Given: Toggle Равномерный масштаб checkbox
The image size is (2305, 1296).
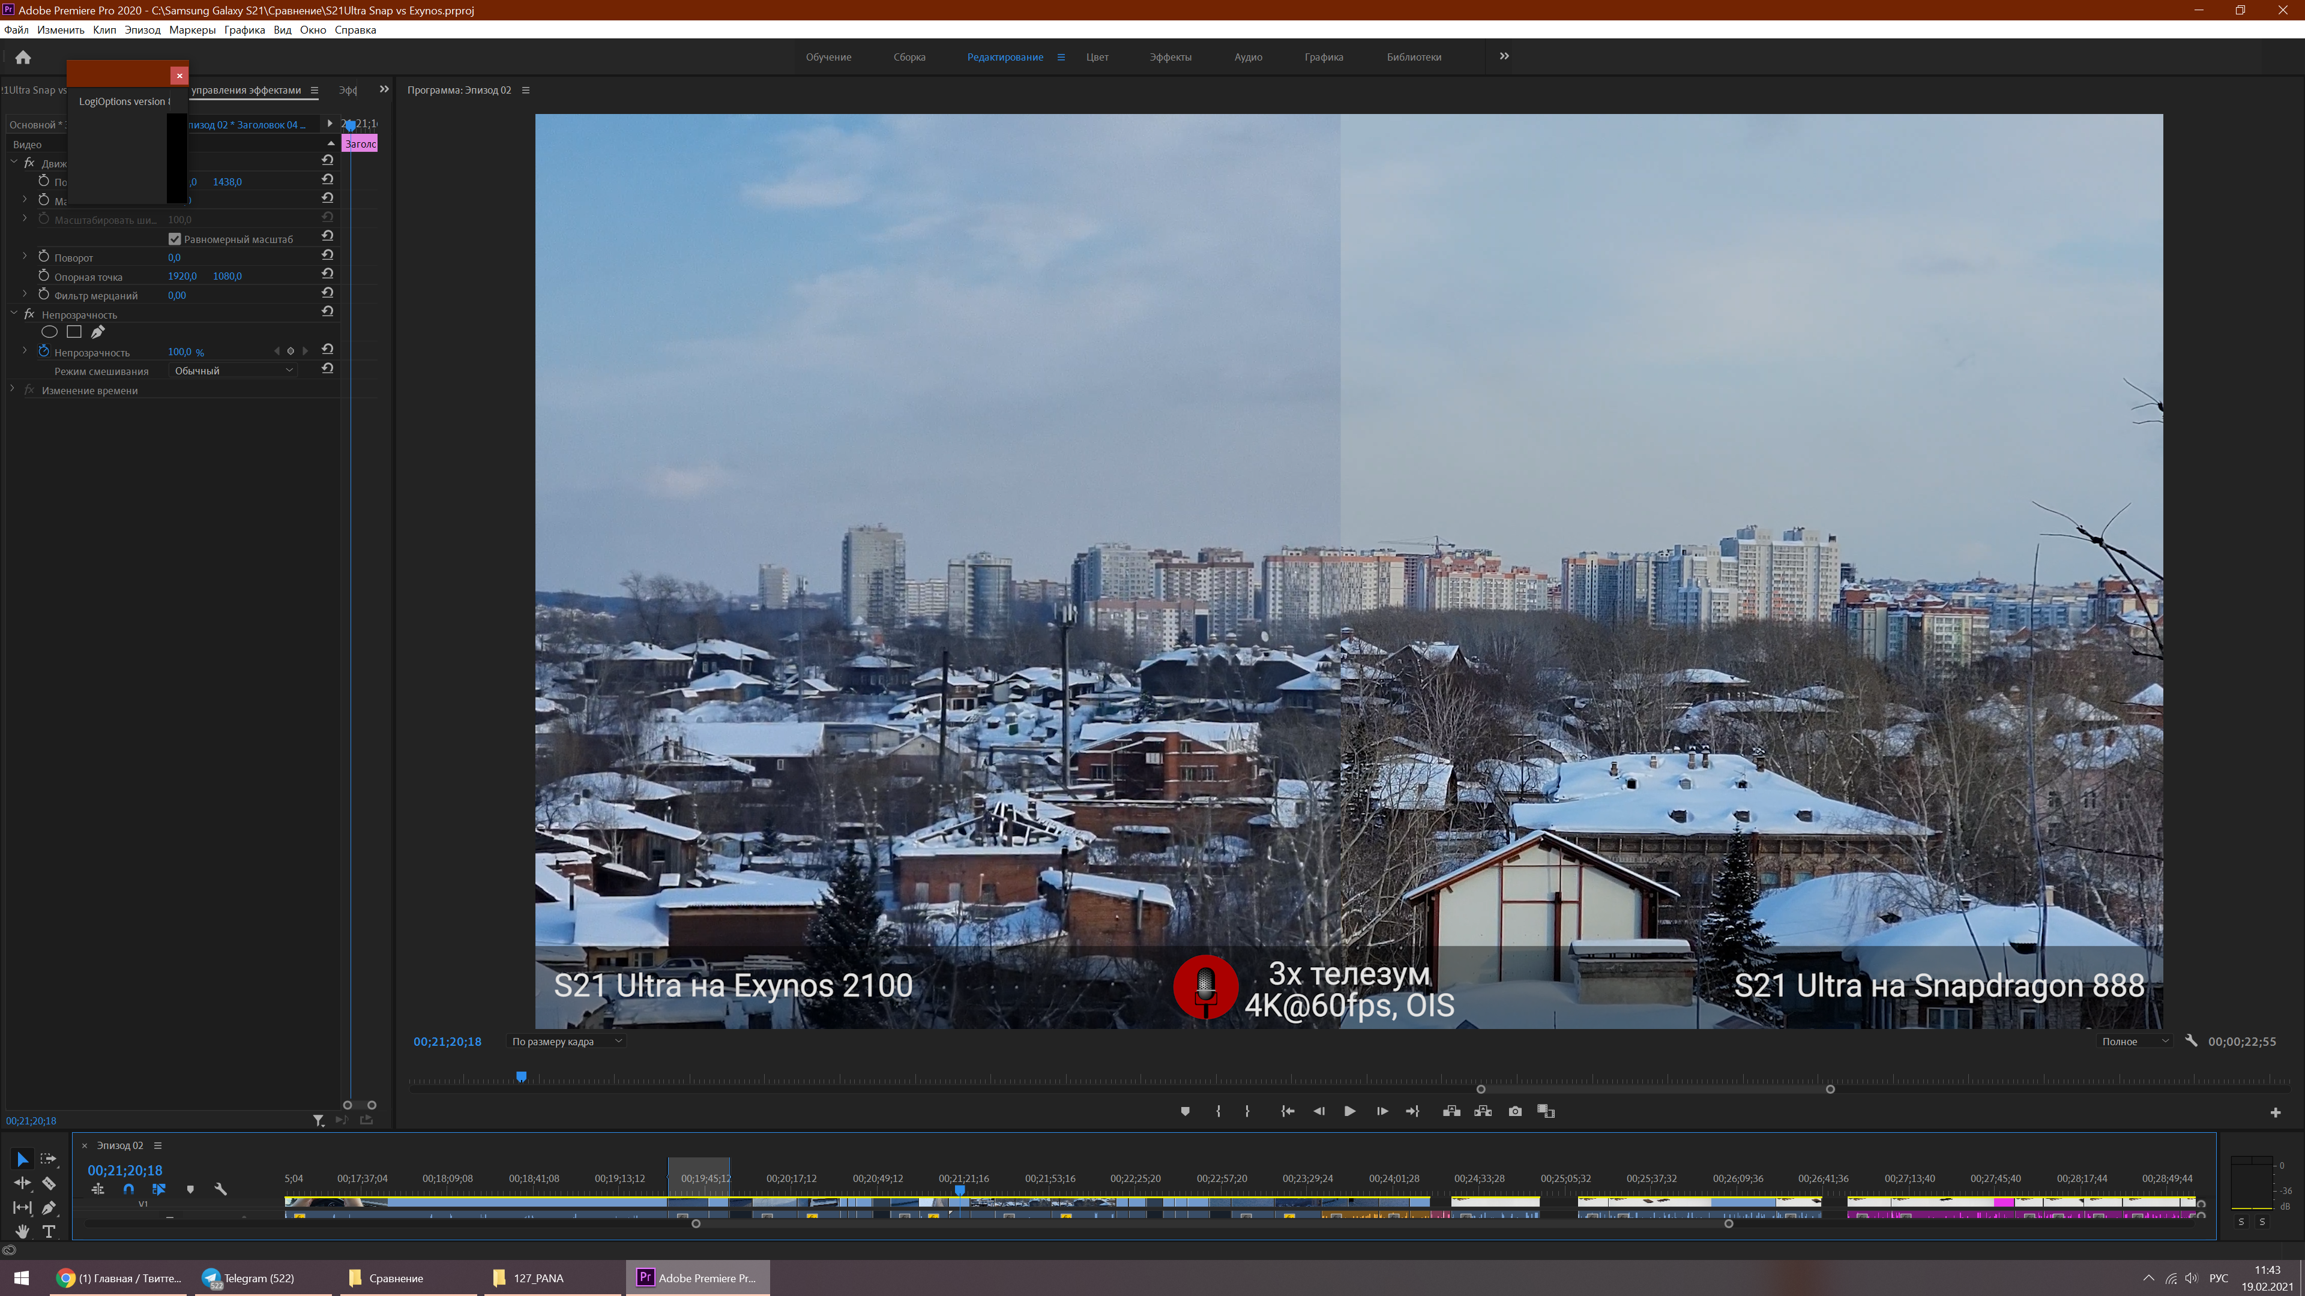Looking at the screenshot, I should pos(175,239).
